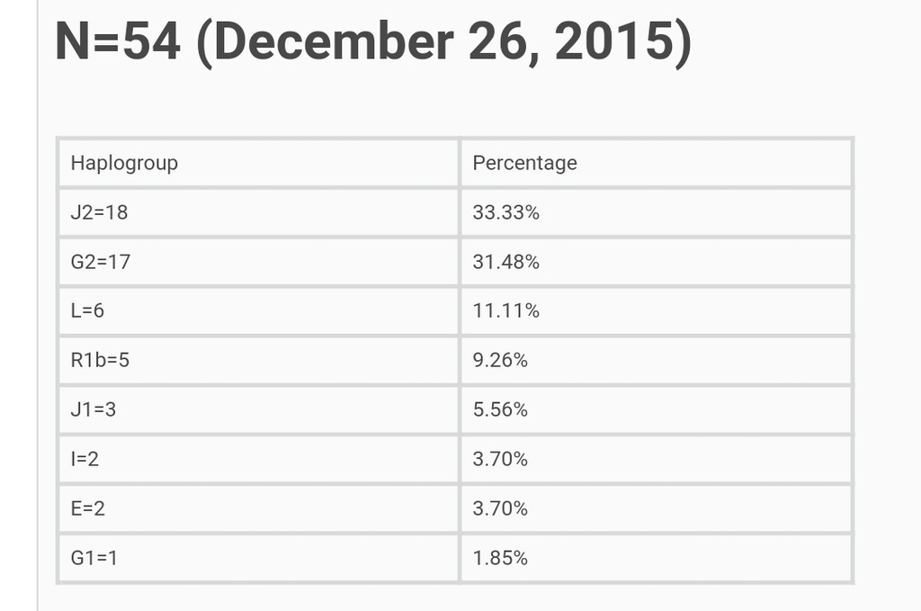Select the Haplogroup column header

258,163
